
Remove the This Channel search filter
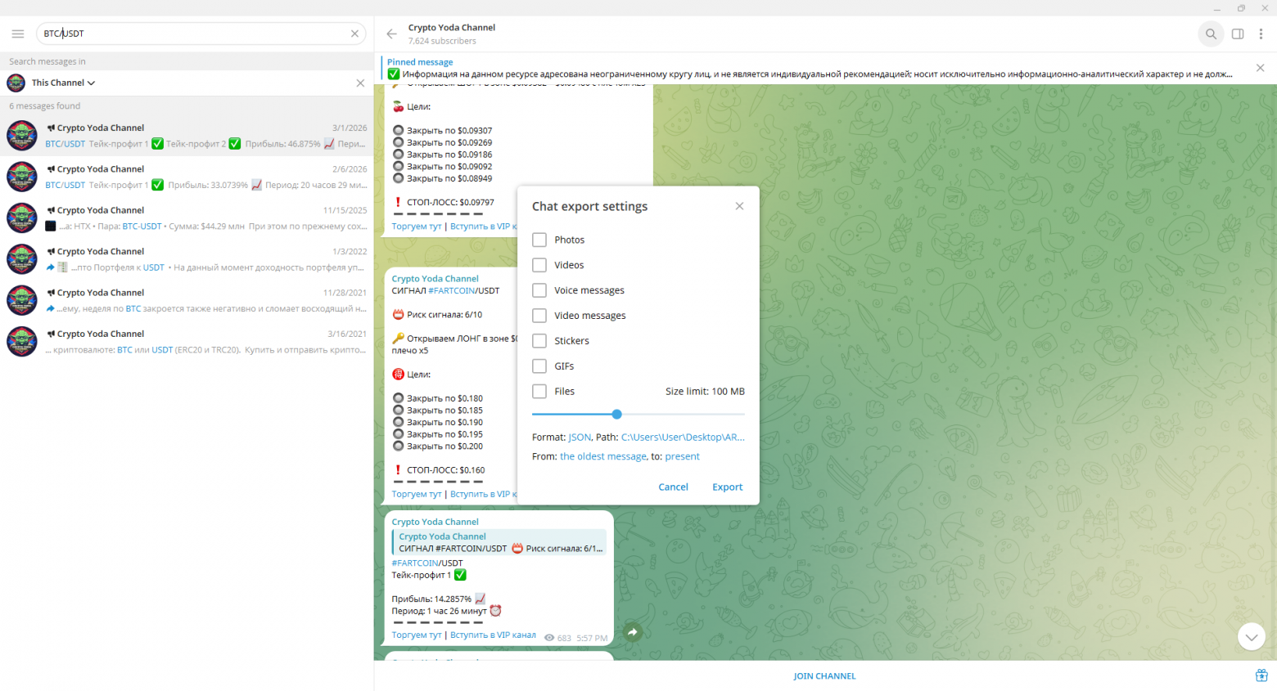[360, 83]
